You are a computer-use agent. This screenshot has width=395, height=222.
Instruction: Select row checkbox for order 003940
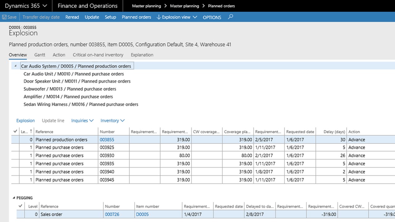[x=15, y=172]
